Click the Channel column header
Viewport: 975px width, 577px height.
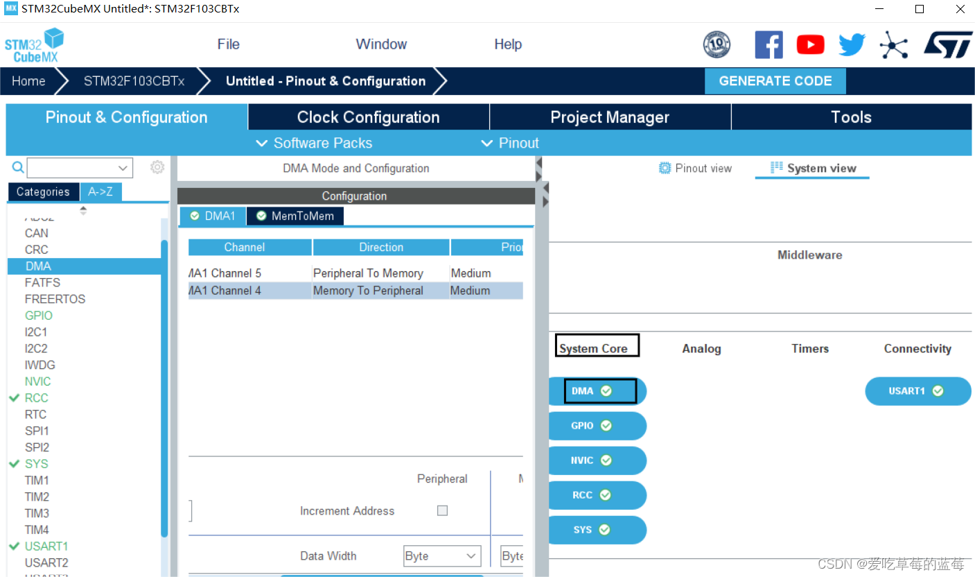[x=249, y=248]
